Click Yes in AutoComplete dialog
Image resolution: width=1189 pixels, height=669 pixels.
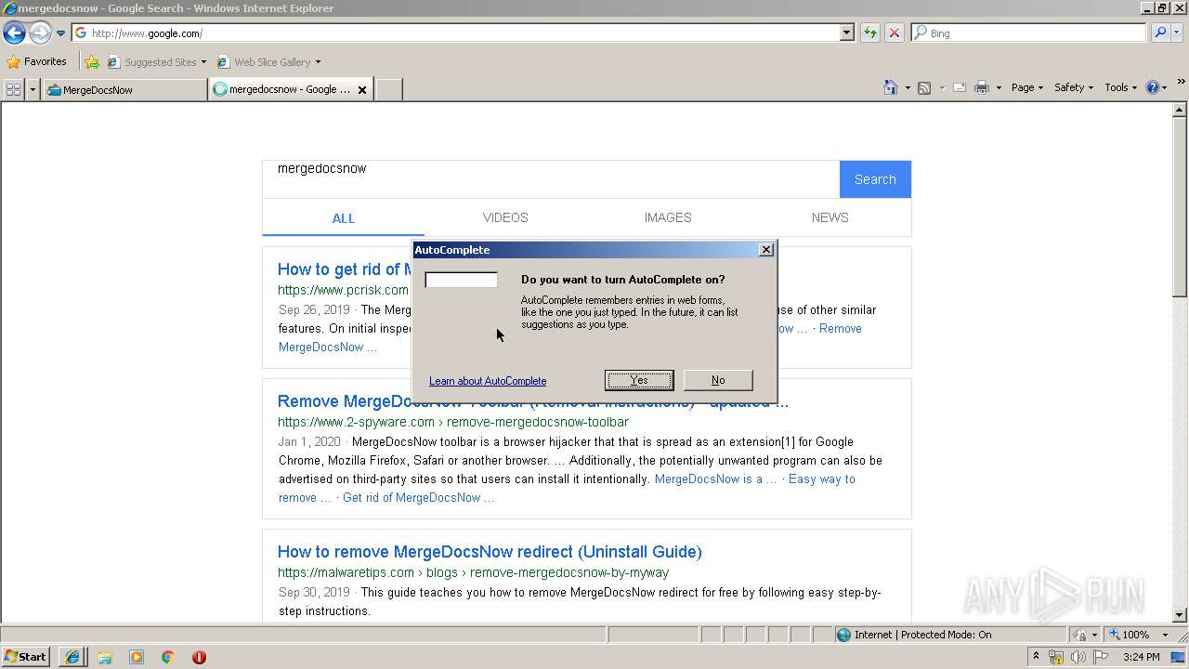click(639, 380)
